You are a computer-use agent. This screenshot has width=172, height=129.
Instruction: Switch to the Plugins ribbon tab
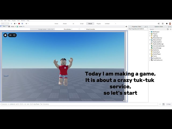99,24
